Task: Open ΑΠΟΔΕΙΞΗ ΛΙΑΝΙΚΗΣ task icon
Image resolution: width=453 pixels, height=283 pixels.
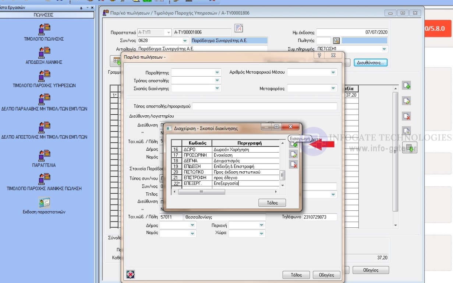Action: (44, 52)
